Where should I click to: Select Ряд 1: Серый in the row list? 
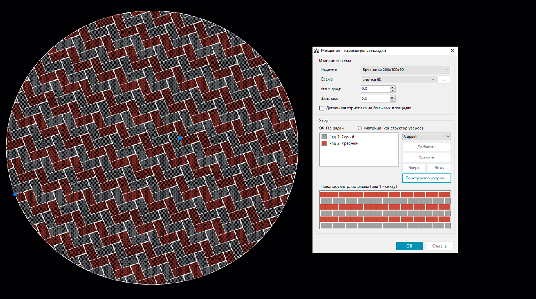[x=359, y=137]
